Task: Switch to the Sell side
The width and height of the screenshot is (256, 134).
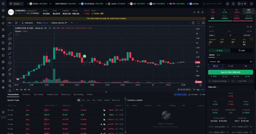Action: click(x=242, y=50)
